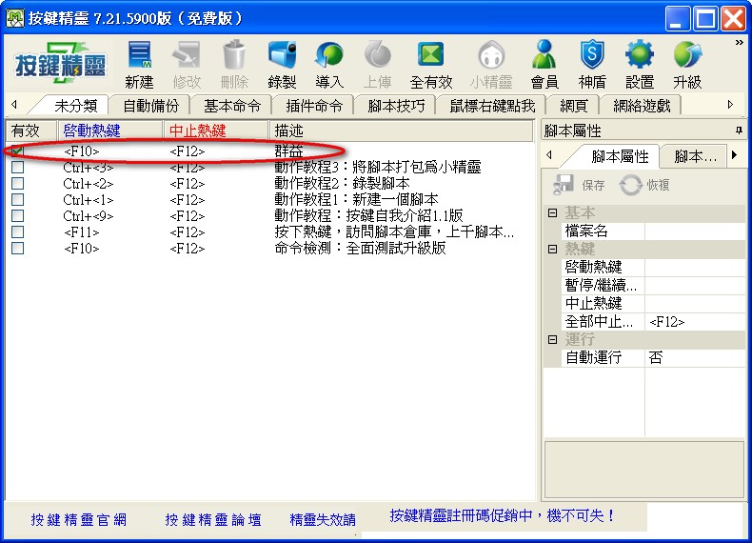Click the app icon in title bar
The image size is (752, 543).
coord(14,18)
